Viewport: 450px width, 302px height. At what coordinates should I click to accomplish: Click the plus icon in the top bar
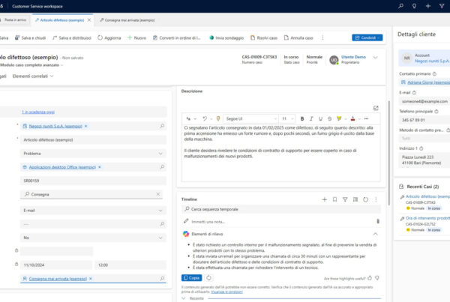[x=428, y=6]
